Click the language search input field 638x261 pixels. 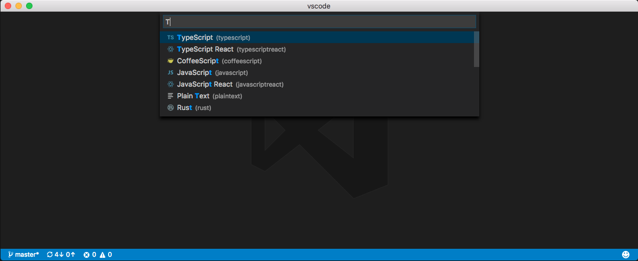(x=320, y=22)
